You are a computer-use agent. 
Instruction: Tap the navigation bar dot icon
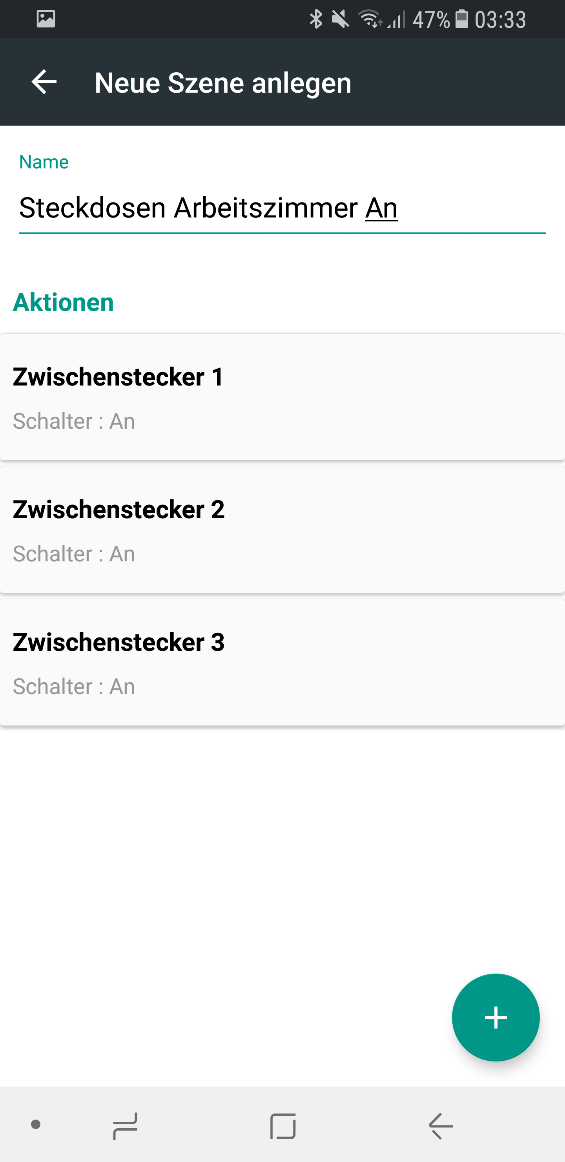click(36, 1125)
